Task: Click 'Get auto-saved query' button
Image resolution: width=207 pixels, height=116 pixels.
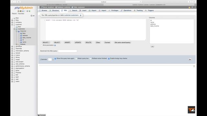Action: click(x=122, y=42)
